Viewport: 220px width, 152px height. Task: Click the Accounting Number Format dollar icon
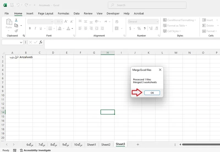point(130,28)
